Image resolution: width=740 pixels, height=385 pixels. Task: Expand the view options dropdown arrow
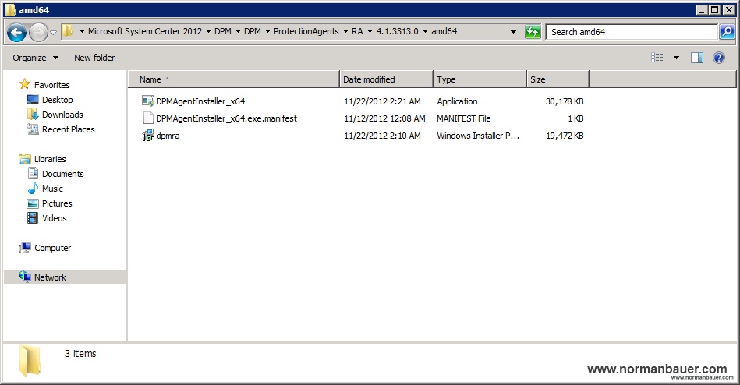pyautogui.click(x=676, y=58)
